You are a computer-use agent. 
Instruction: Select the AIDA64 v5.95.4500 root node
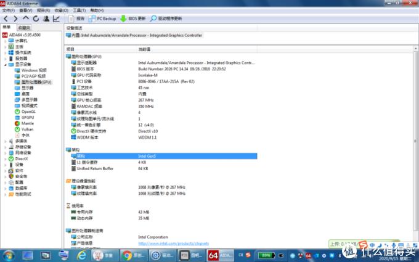pyautogui.click(x=22, y=35)
